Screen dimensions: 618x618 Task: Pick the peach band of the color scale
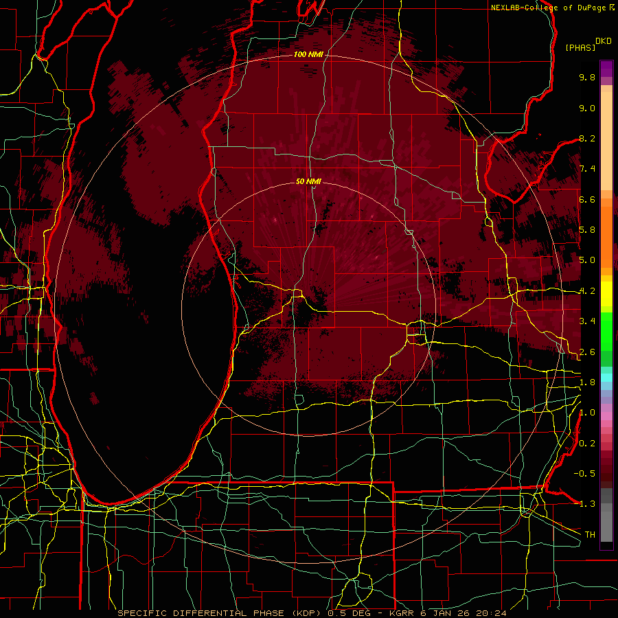pyautogui.click(x=606, y=142)
